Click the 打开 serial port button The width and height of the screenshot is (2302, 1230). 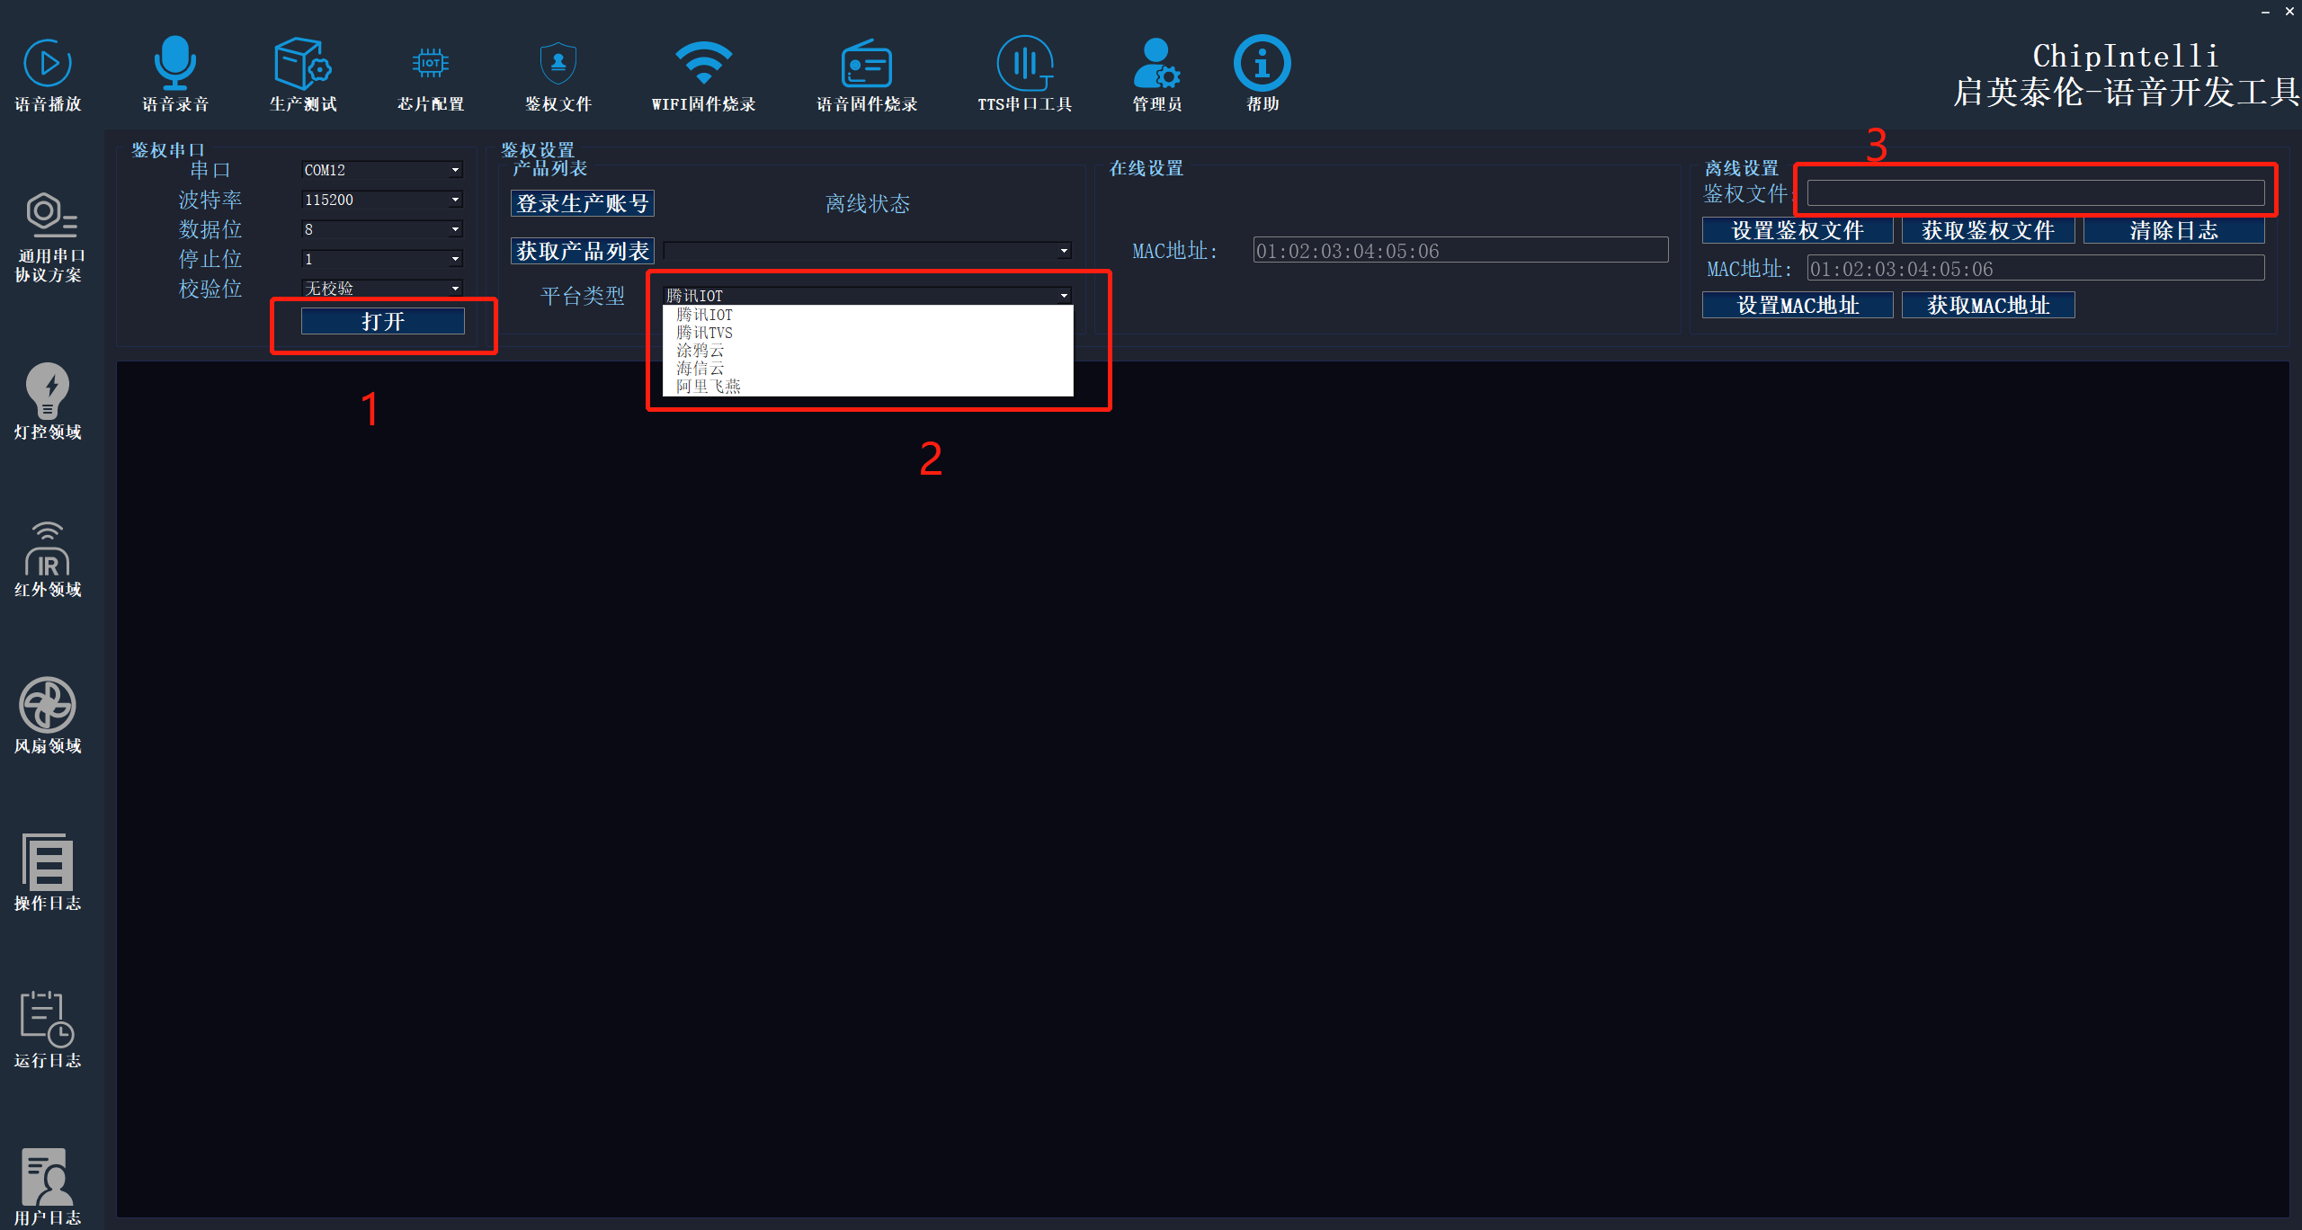pos(383,321)
